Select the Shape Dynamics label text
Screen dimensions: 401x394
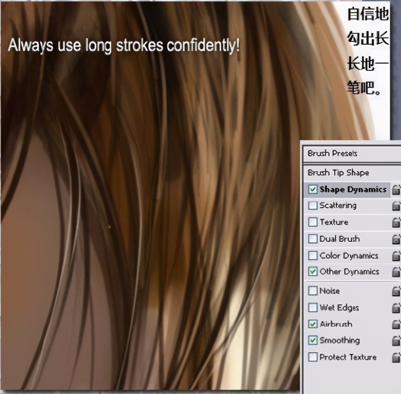353,189
